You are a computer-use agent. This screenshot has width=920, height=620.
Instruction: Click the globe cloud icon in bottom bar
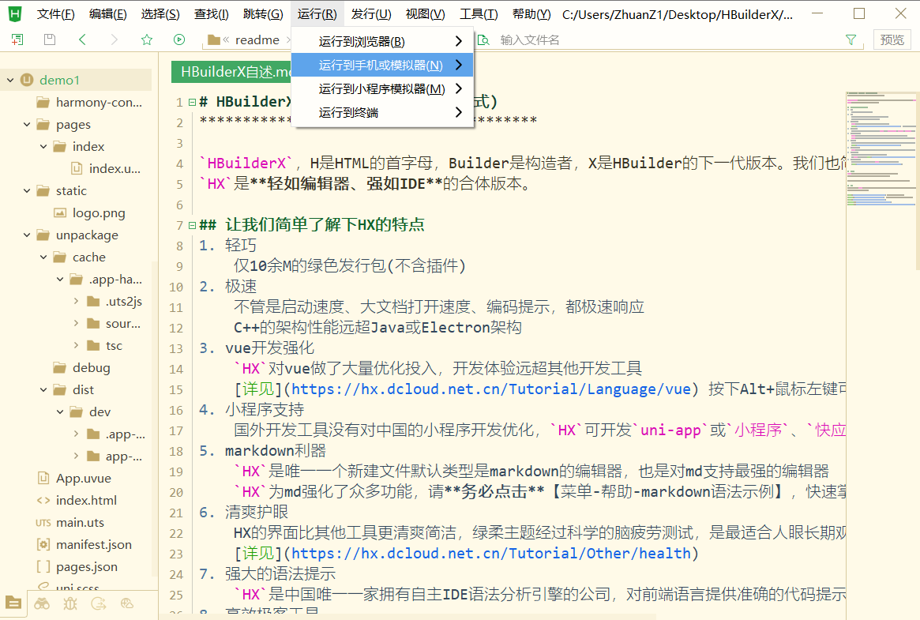(x=126, y=603)
